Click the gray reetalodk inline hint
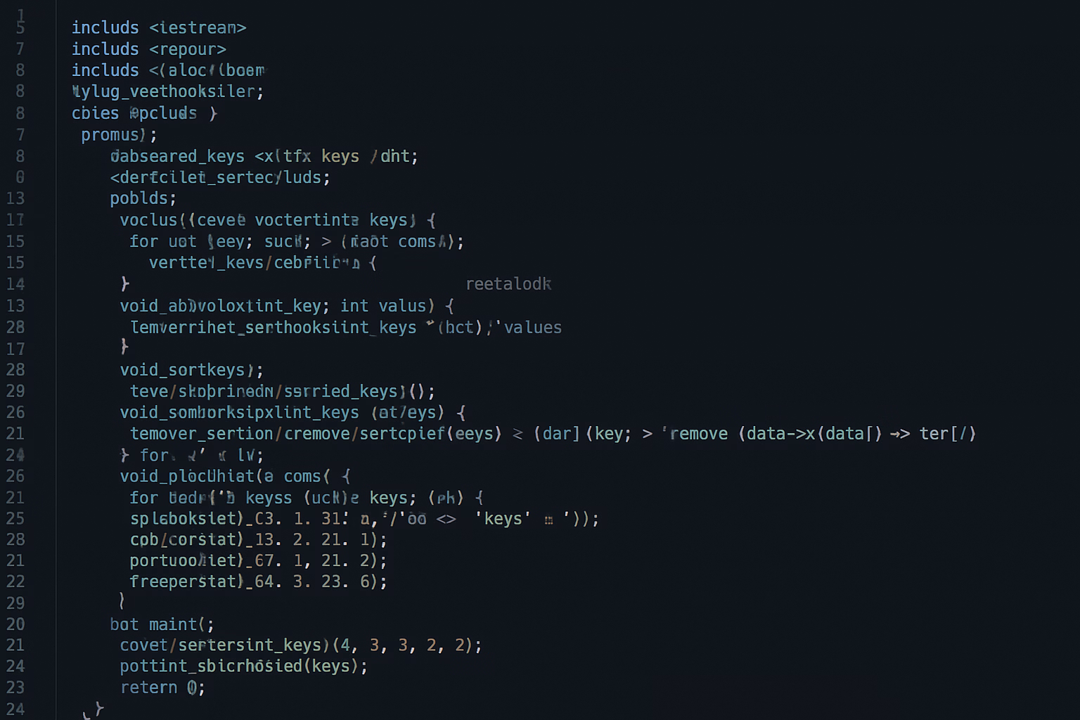Viewport: 1080px width, 720px height. pyautogui.click(x=508, y=284)
